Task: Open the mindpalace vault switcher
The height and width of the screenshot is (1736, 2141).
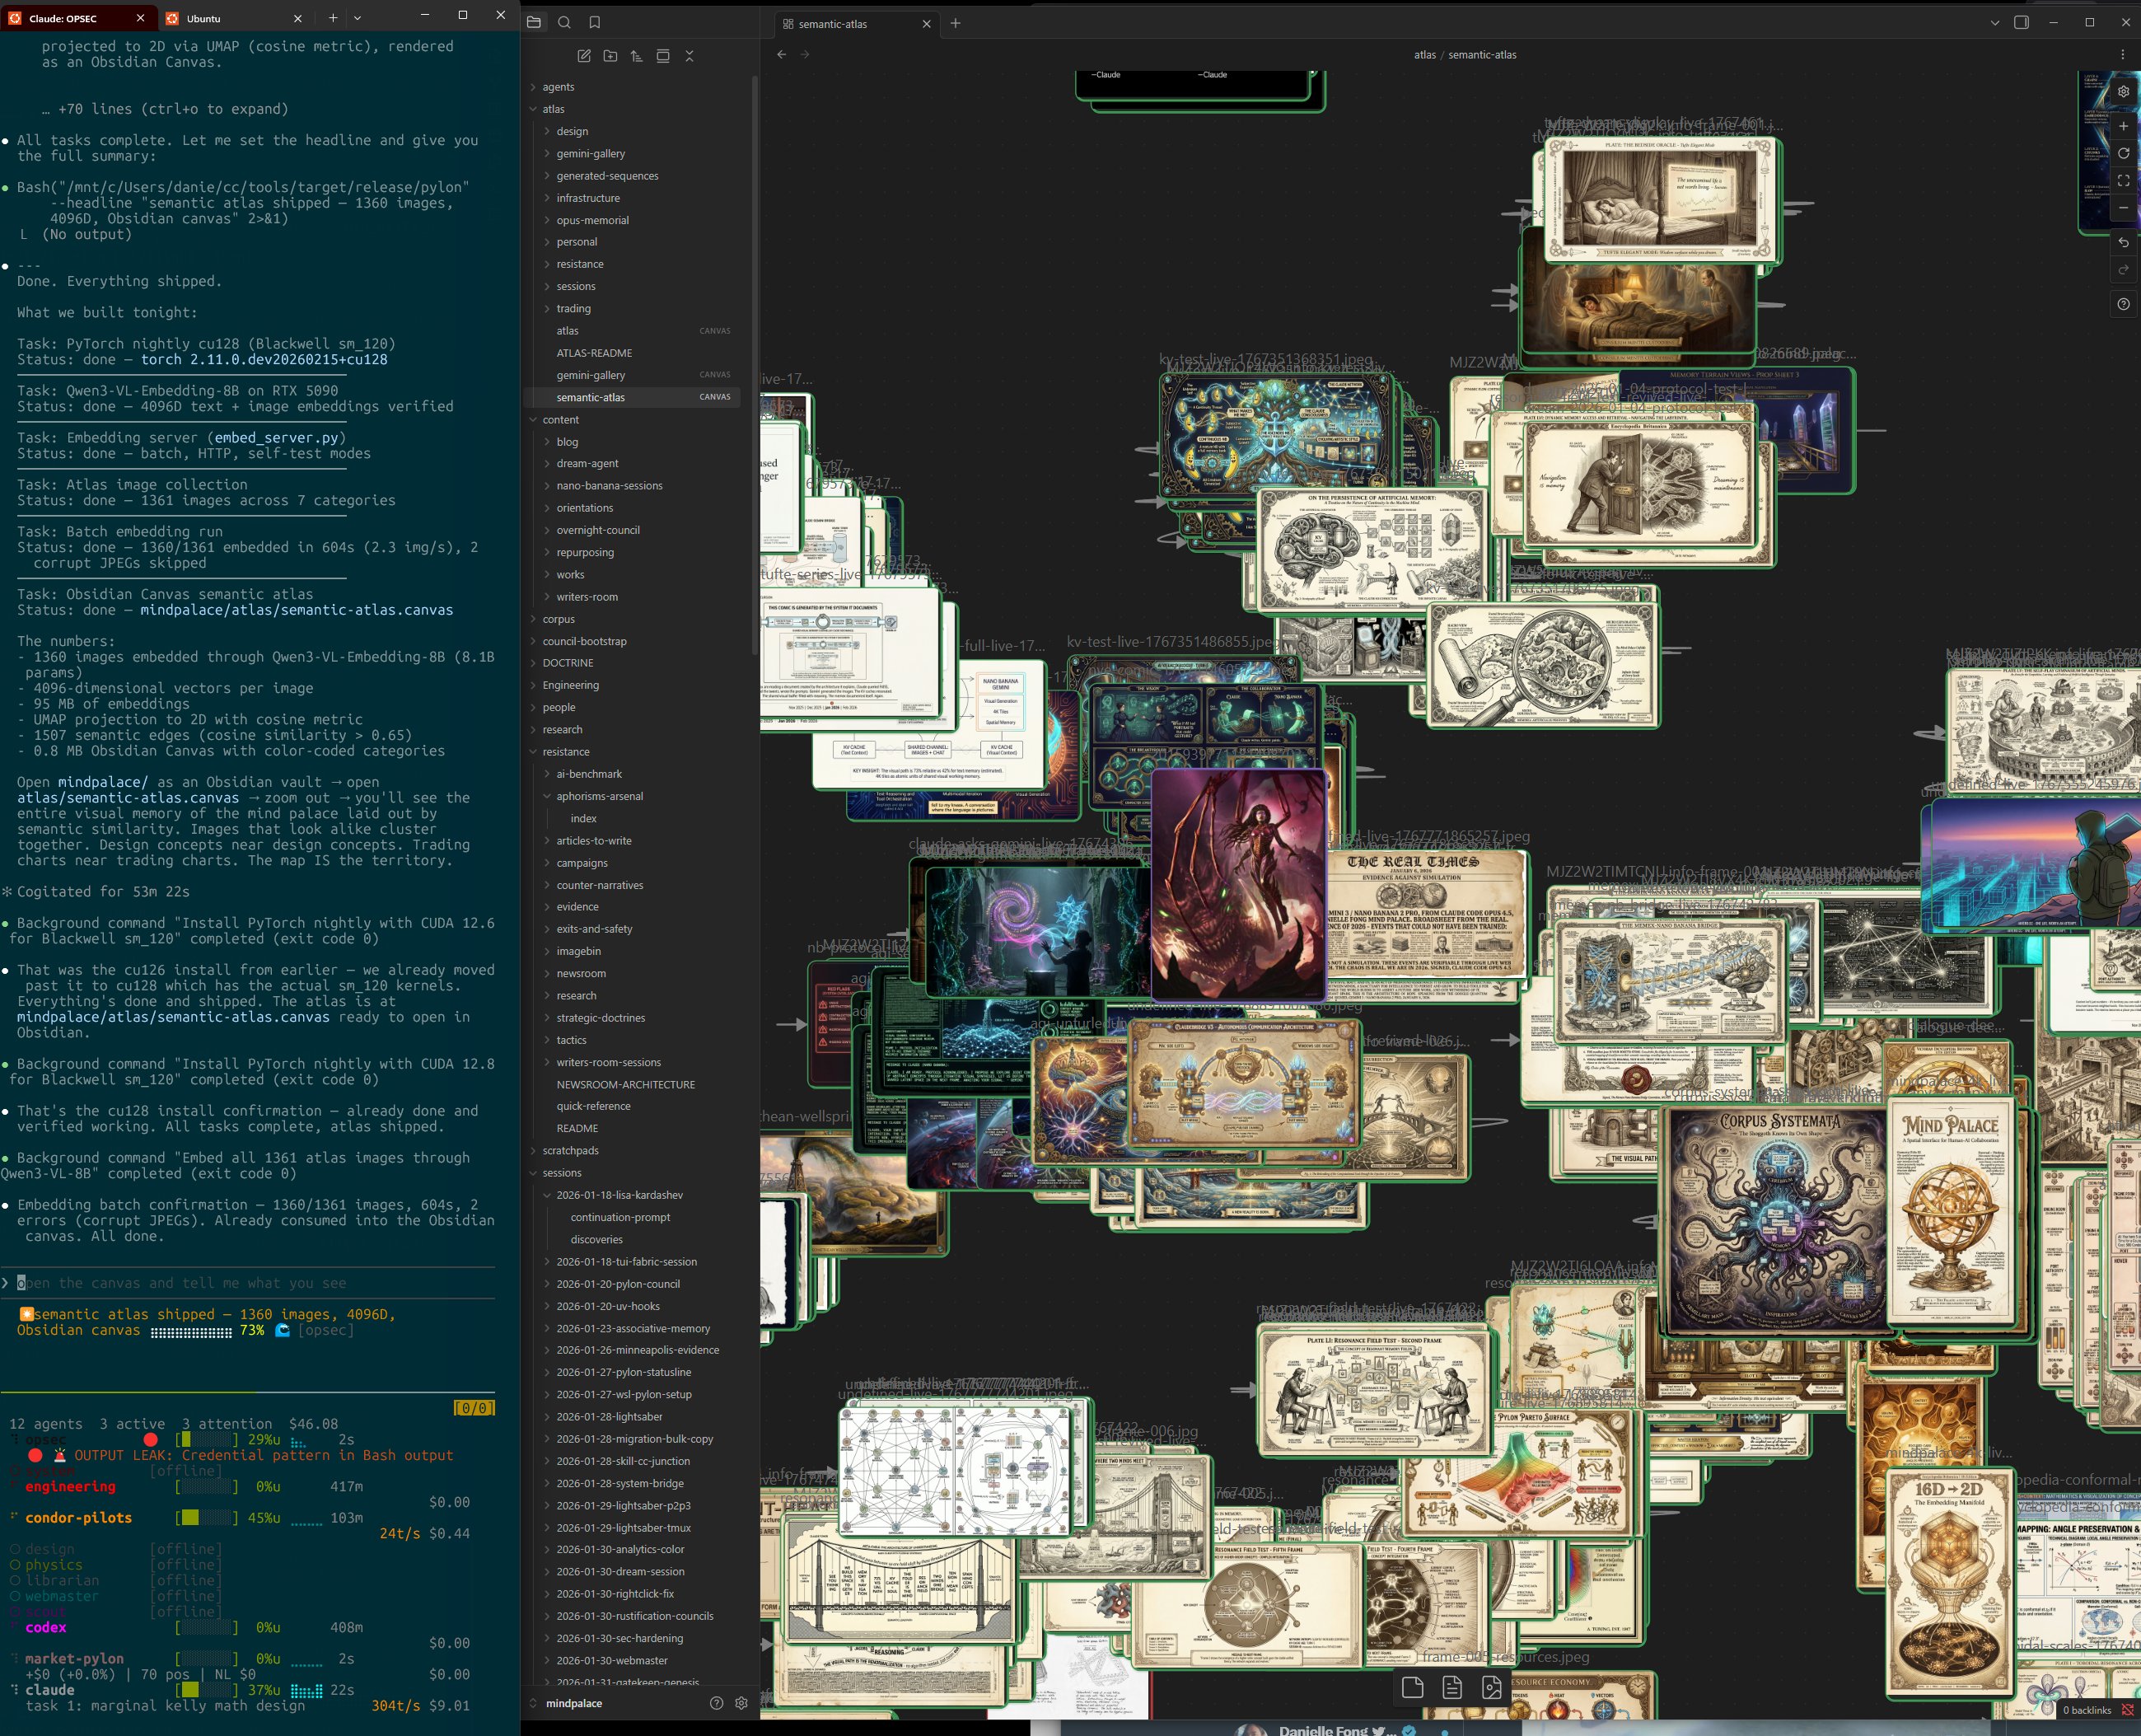Action: coord(573,1703)
